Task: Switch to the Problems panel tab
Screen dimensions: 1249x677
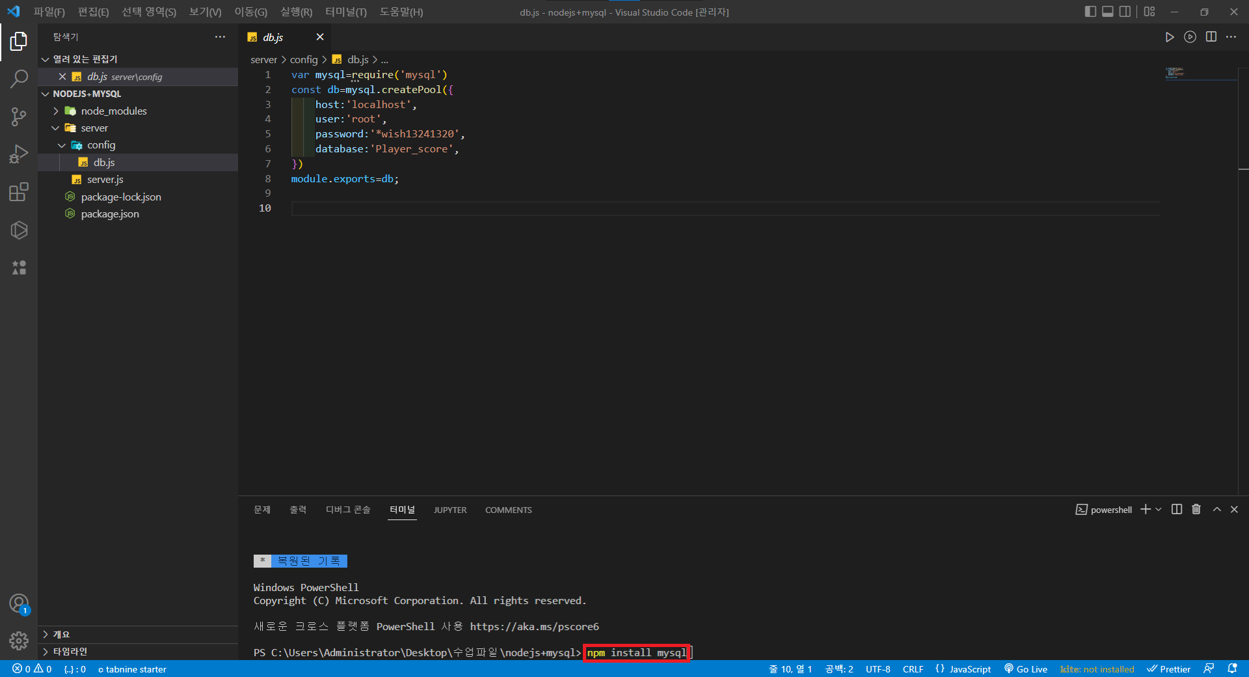Action: pyautogui.click(x=262, y=510)
